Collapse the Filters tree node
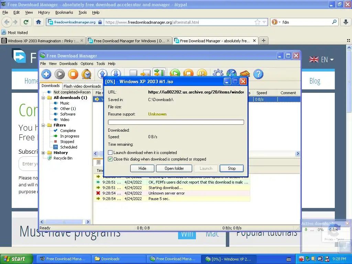Viewport: 352px width, 264px height. pos(43,125)
